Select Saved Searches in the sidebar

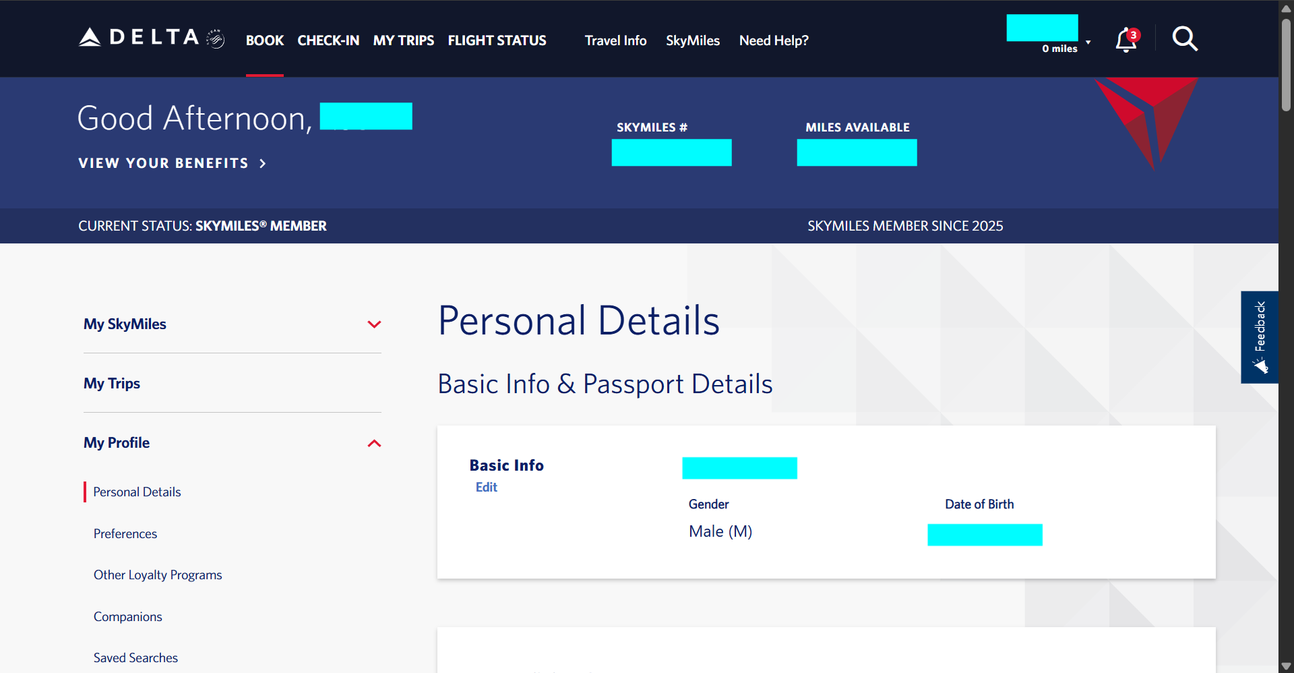135,657
